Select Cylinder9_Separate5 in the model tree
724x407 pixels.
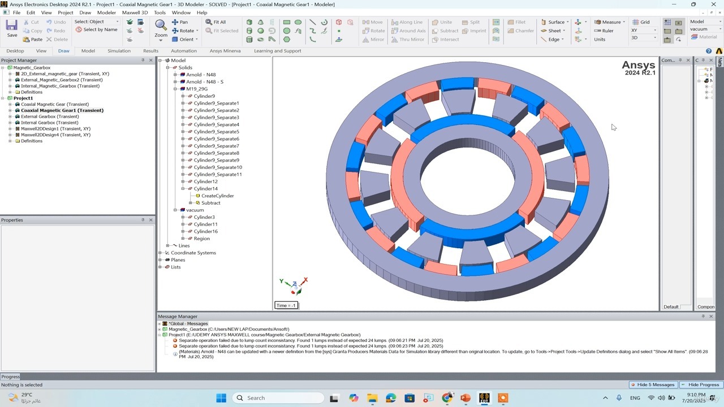point(216,132)
